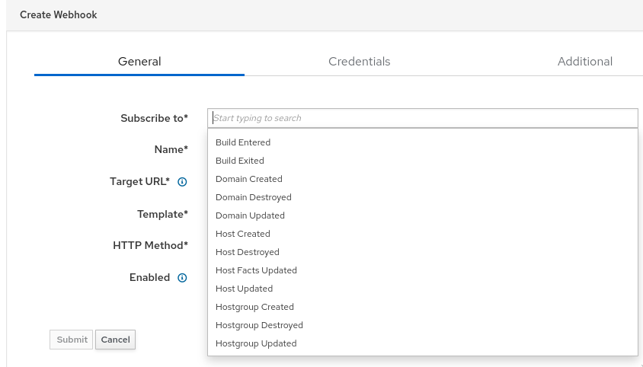
Task: Click the Submit button
Action: click(x=72, y=340)
